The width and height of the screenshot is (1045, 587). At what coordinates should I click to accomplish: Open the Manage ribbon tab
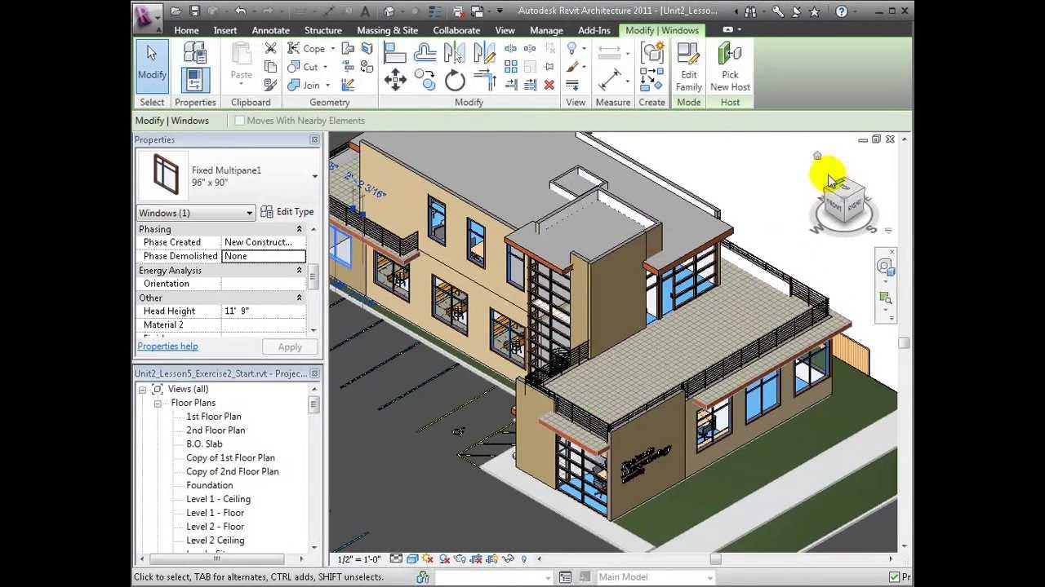click(546, 30)
